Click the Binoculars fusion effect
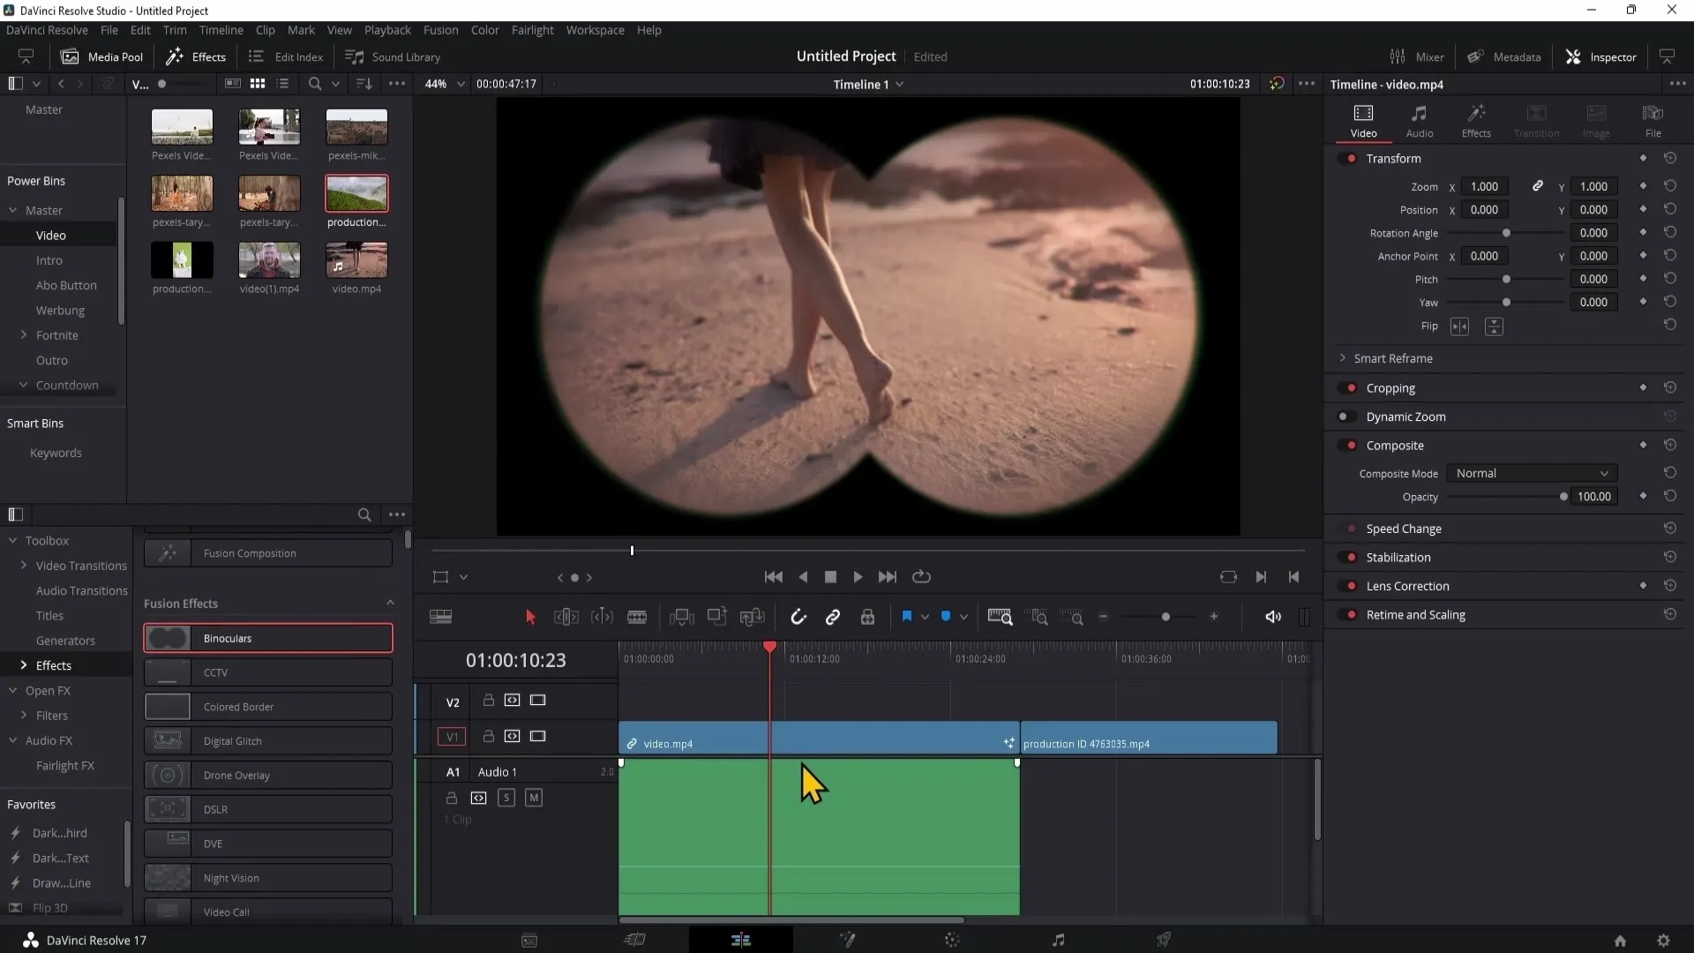The image size is (1694, 953). coord(266,638)
